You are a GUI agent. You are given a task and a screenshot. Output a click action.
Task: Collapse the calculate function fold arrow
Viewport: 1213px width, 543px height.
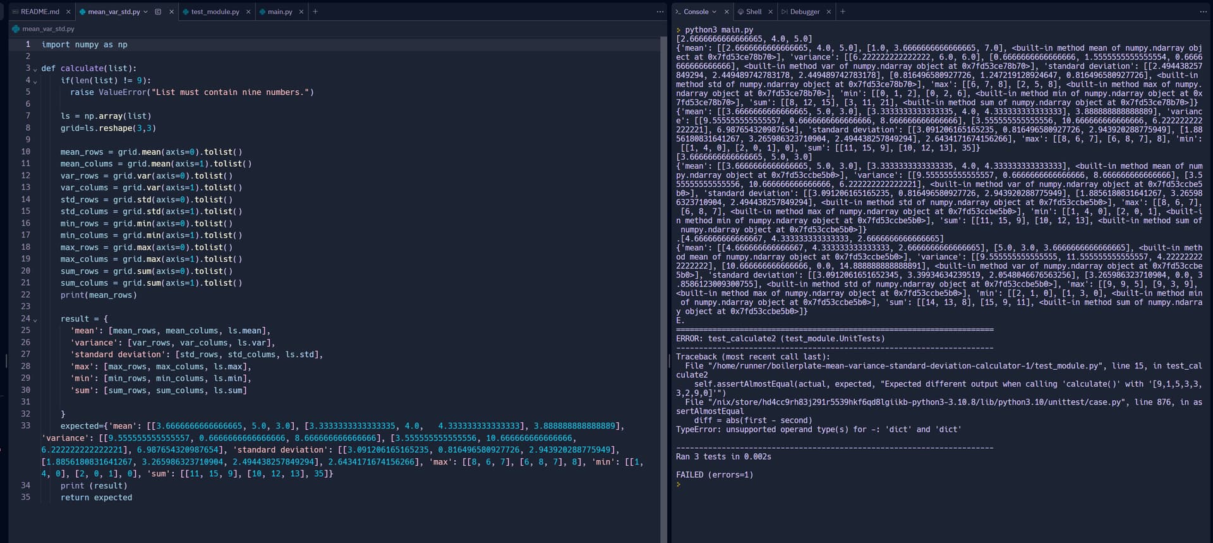[x=35, y=69]
